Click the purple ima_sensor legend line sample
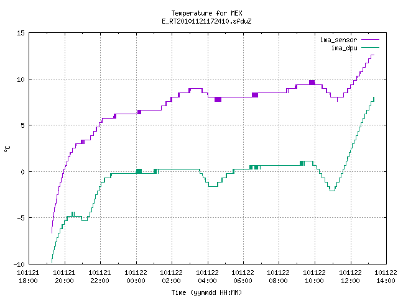 tap(370, 40)
